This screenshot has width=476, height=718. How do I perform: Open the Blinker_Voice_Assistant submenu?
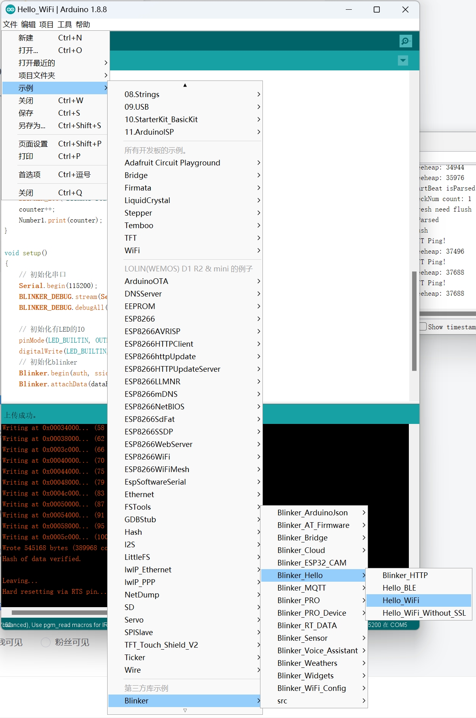(x=314, y=650)
